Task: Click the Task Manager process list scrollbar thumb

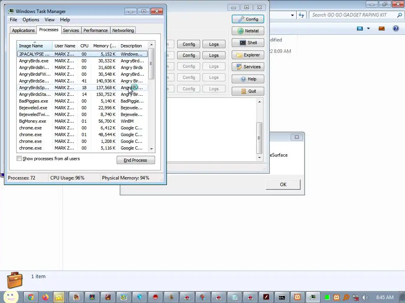Action: click(x=151, y=64)
